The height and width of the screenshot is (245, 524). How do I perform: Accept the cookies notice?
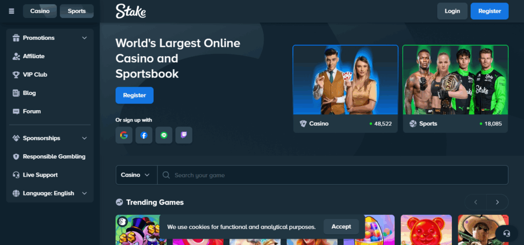[x=341, y=227]
